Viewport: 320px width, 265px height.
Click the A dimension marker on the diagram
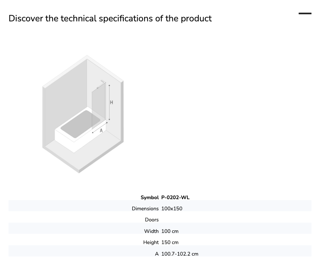click(101, 130)
